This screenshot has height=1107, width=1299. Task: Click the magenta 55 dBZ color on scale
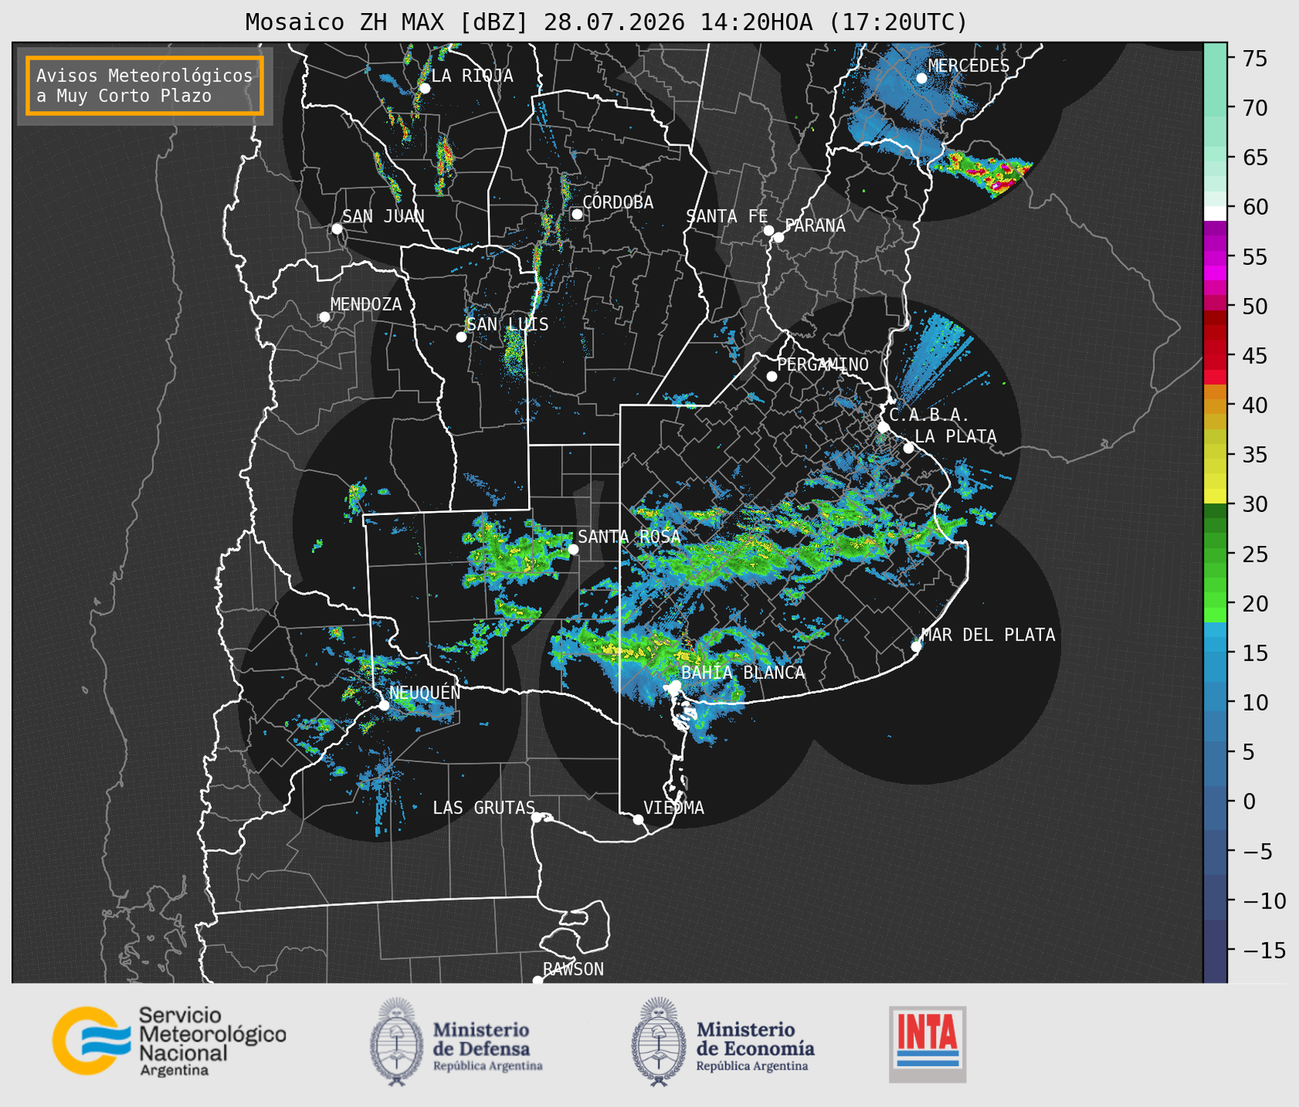click(1215, 257)
